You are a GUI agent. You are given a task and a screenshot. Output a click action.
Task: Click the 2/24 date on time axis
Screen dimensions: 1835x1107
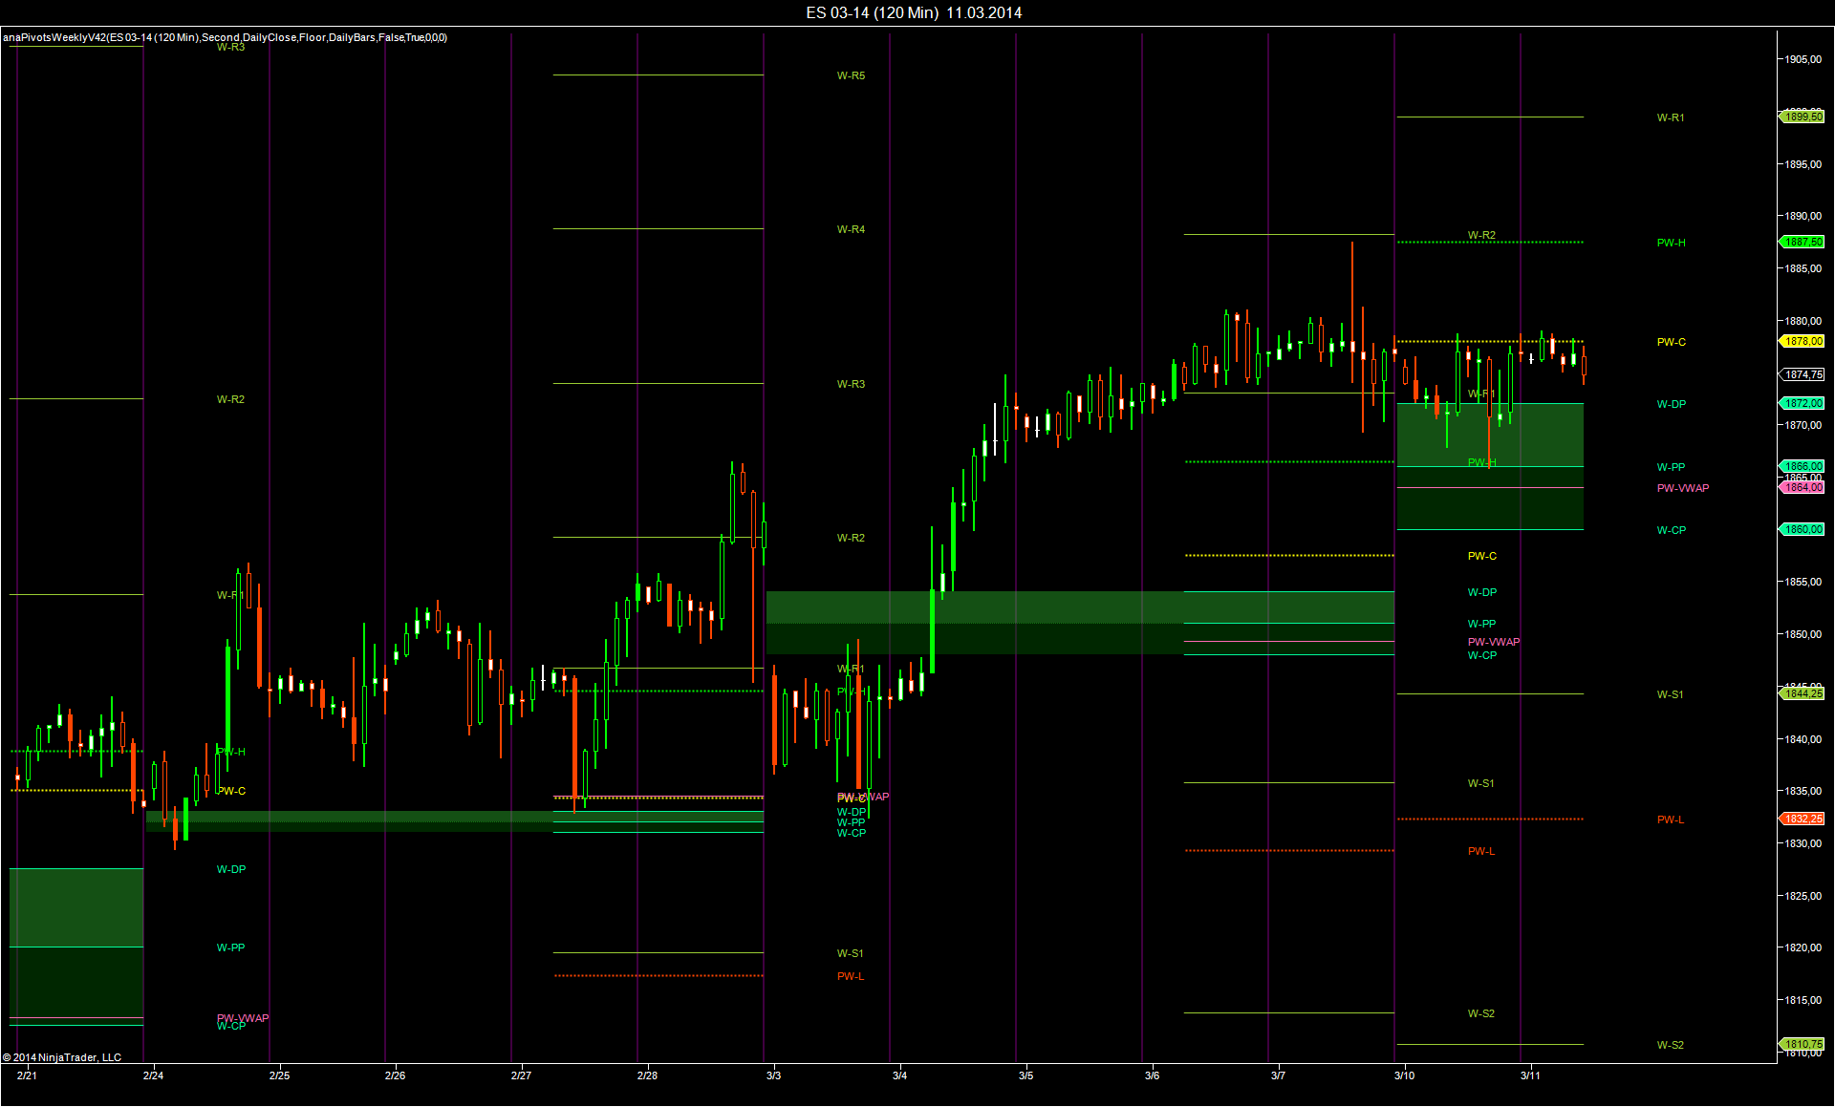tap(153, 1075)
